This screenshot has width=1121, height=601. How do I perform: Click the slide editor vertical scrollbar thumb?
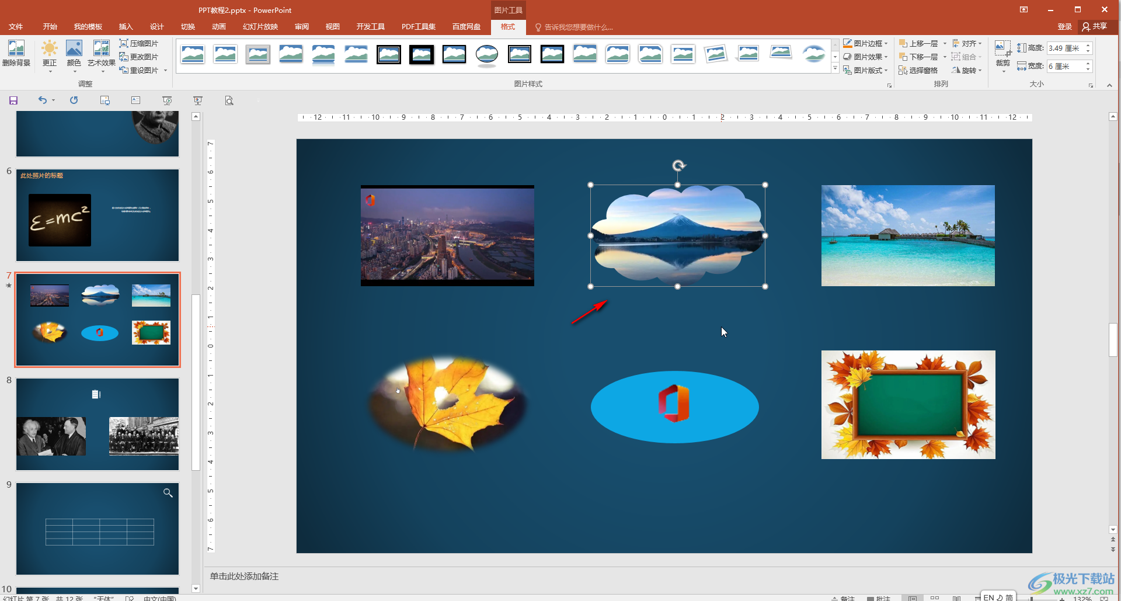[1113, 339]
